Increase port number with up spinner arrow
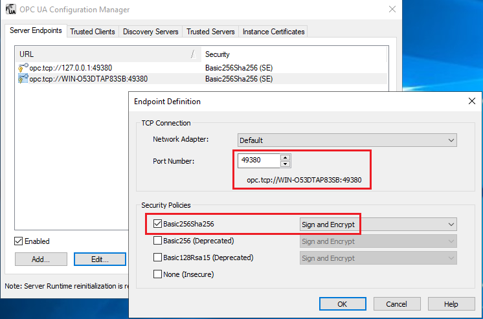483x319 pixels. (x=286, y=157)
